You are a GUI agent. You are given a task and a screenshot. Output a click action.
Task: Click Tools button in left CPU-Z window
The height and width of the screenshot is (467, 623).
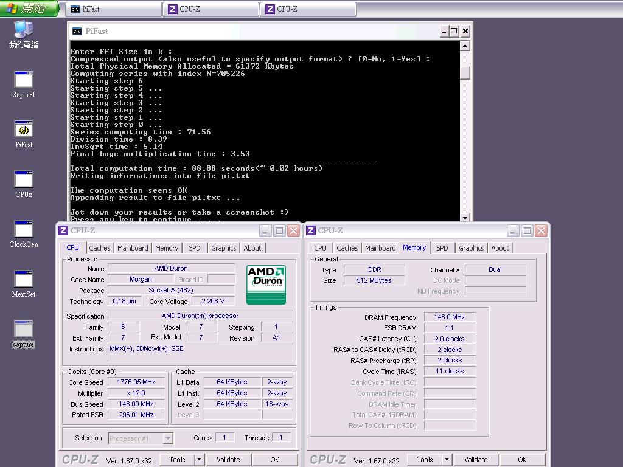click(177, 460)
